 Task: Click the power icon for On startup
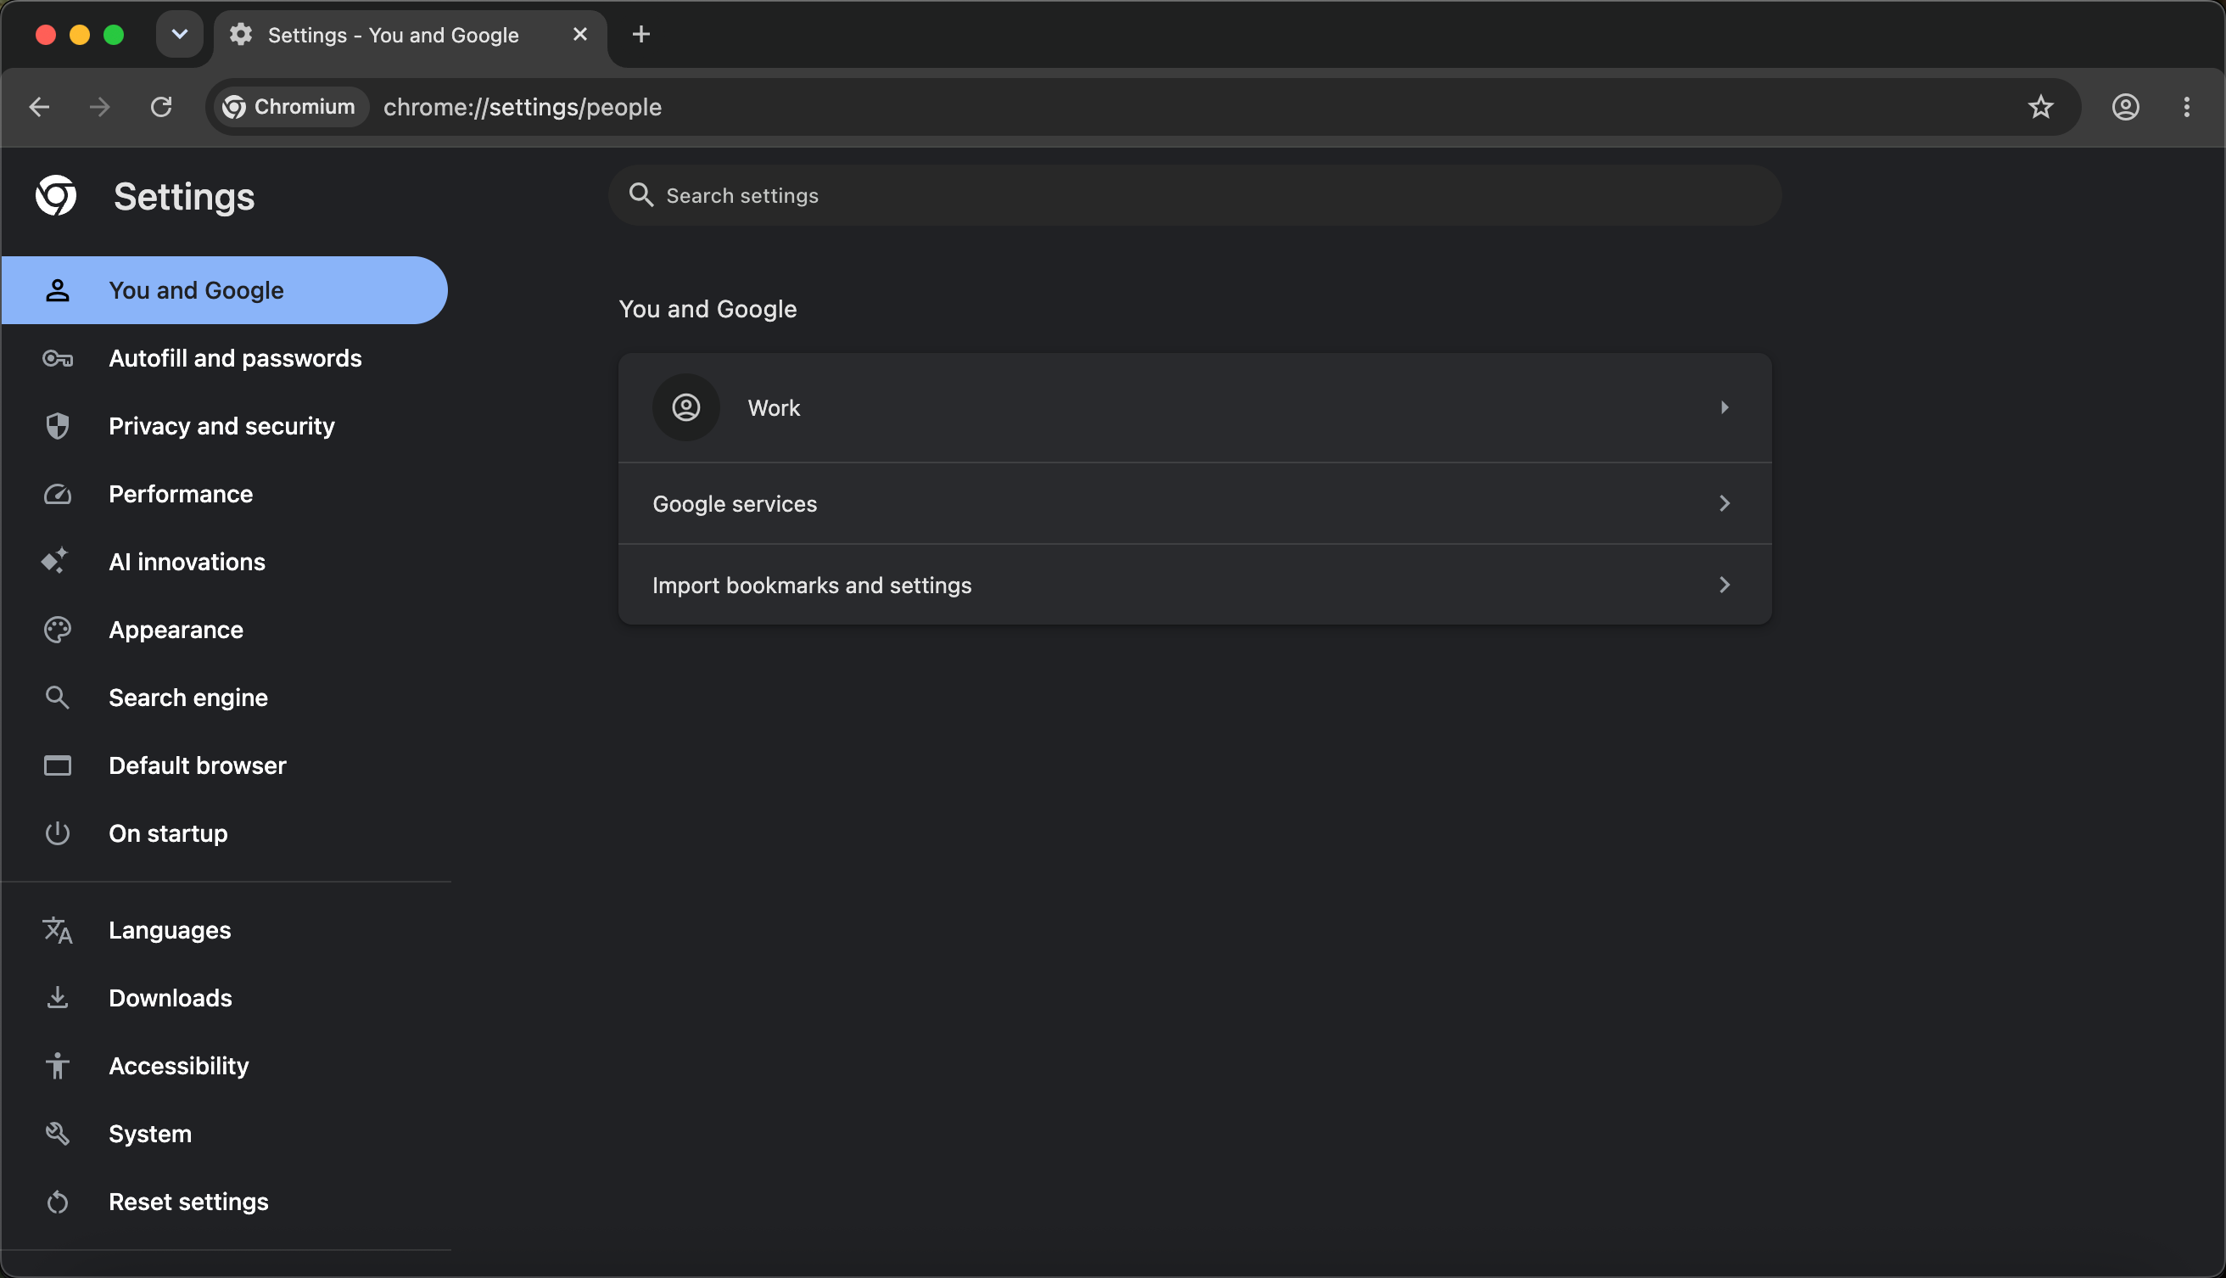[57, 833]
